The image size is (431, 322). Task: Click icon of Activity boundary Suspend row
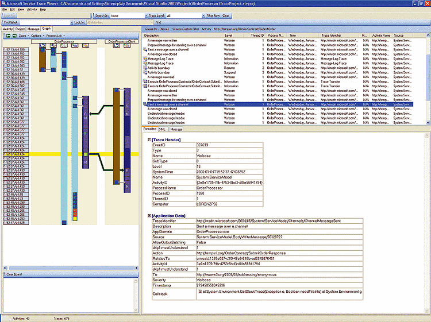(145, 72)
